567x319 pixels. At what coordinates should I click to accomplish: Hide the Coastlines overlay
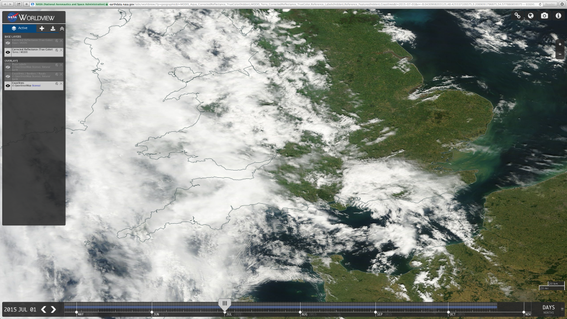(8, 86)
